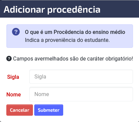139x122 pixels.
Task: Click the Adicionar procedência dialog title
Action: pyautogui.click(x=52, y=10)
